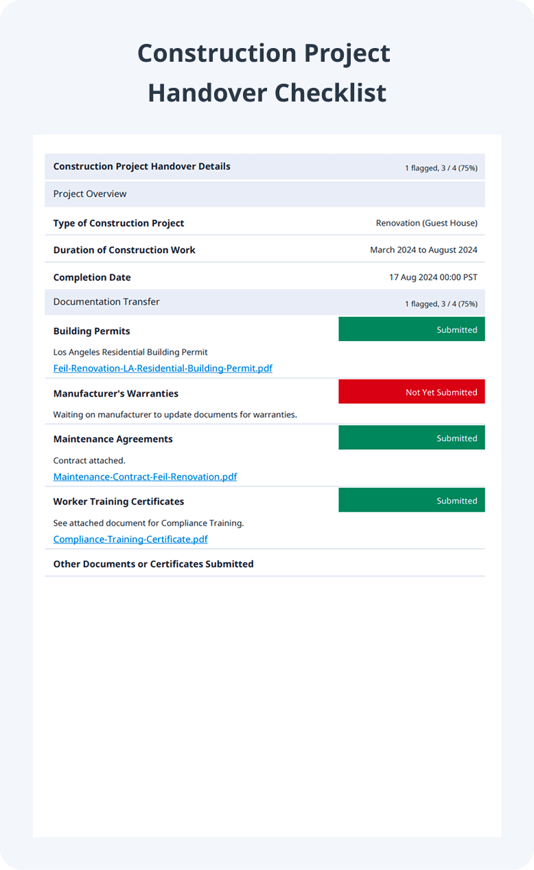The height and width of the screenshot is (870, 534).
Task: Open the Feil-Renovation-LA-Residential-Building-Permit.pdf link
Action: click(x=163, y=368)
